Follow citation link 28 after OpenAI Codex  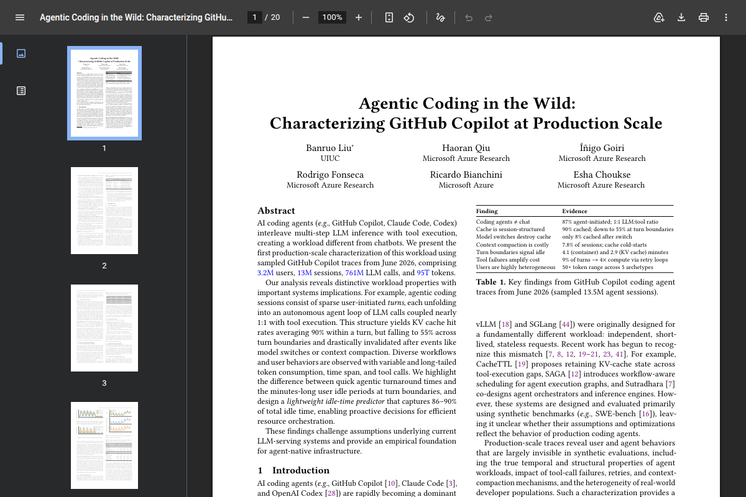332,493
